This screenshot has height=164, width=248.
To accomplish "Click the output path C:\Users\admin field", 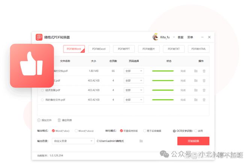I will 110,141.
